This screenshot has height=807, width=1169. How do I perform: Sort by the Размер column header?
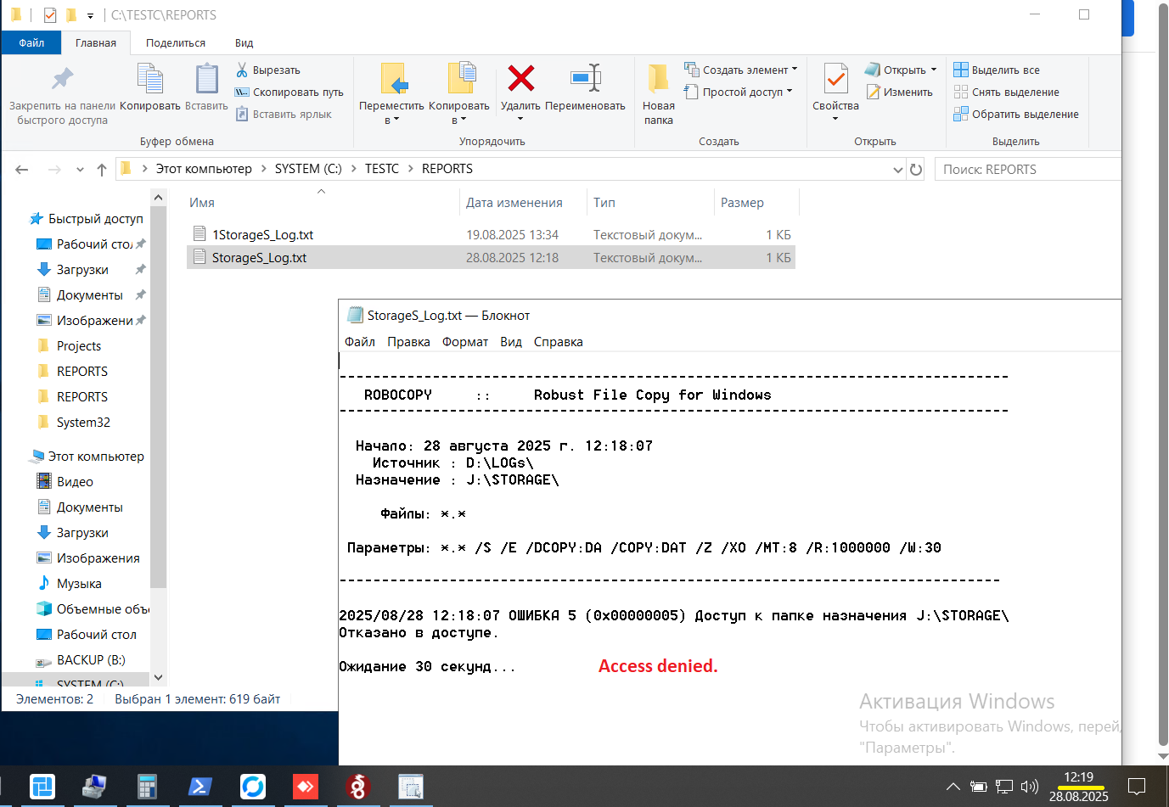742,203
